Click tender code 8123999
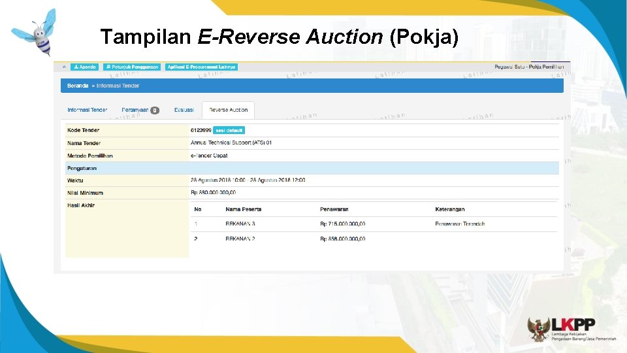This screenshot has width=627, height=353. pyautogui.click(x=201, y=130)
